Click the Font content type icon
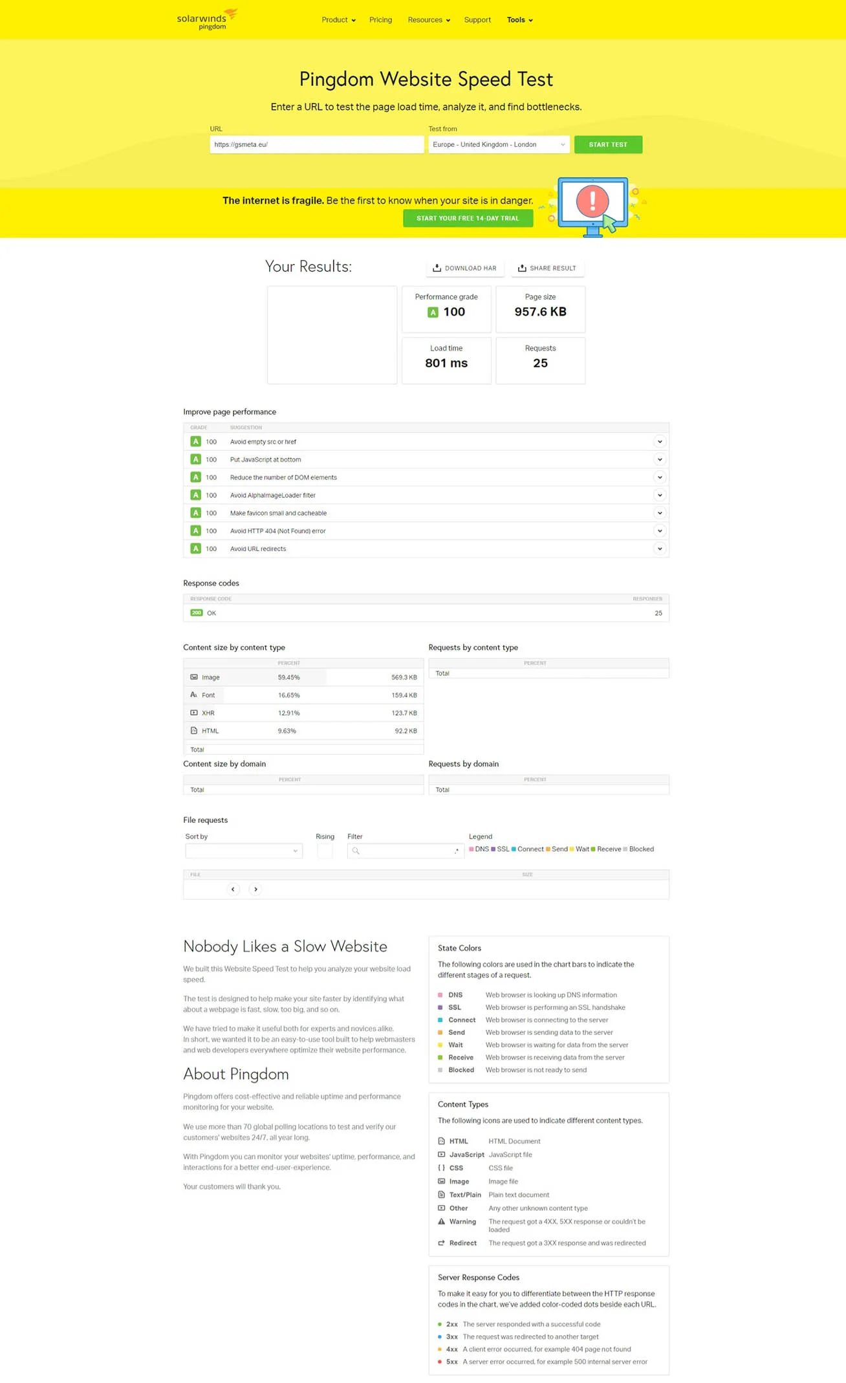The height and width of the screenshot is (1383, 846). [193, 695]
